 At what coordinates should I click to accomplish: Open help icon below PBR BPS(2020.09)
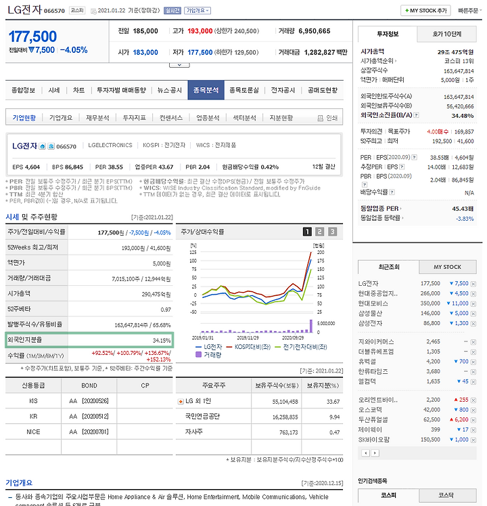(x=364, y=185)
